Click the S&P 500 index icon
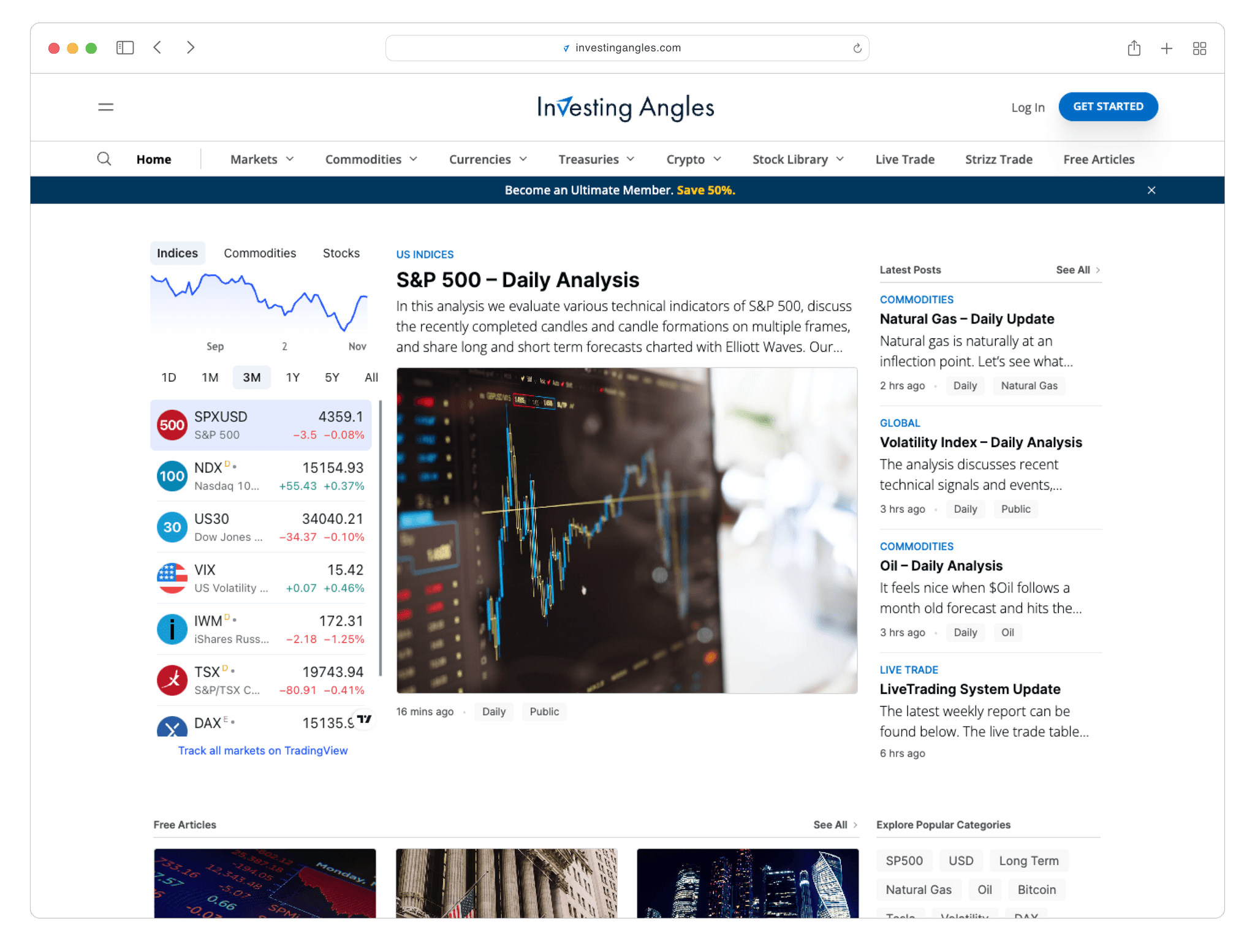Image resolution: width=1255 pixels, height=941 pixels. click(171, 424)
